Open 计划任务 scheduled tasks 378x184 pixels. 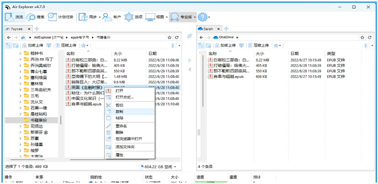(61, 17)
